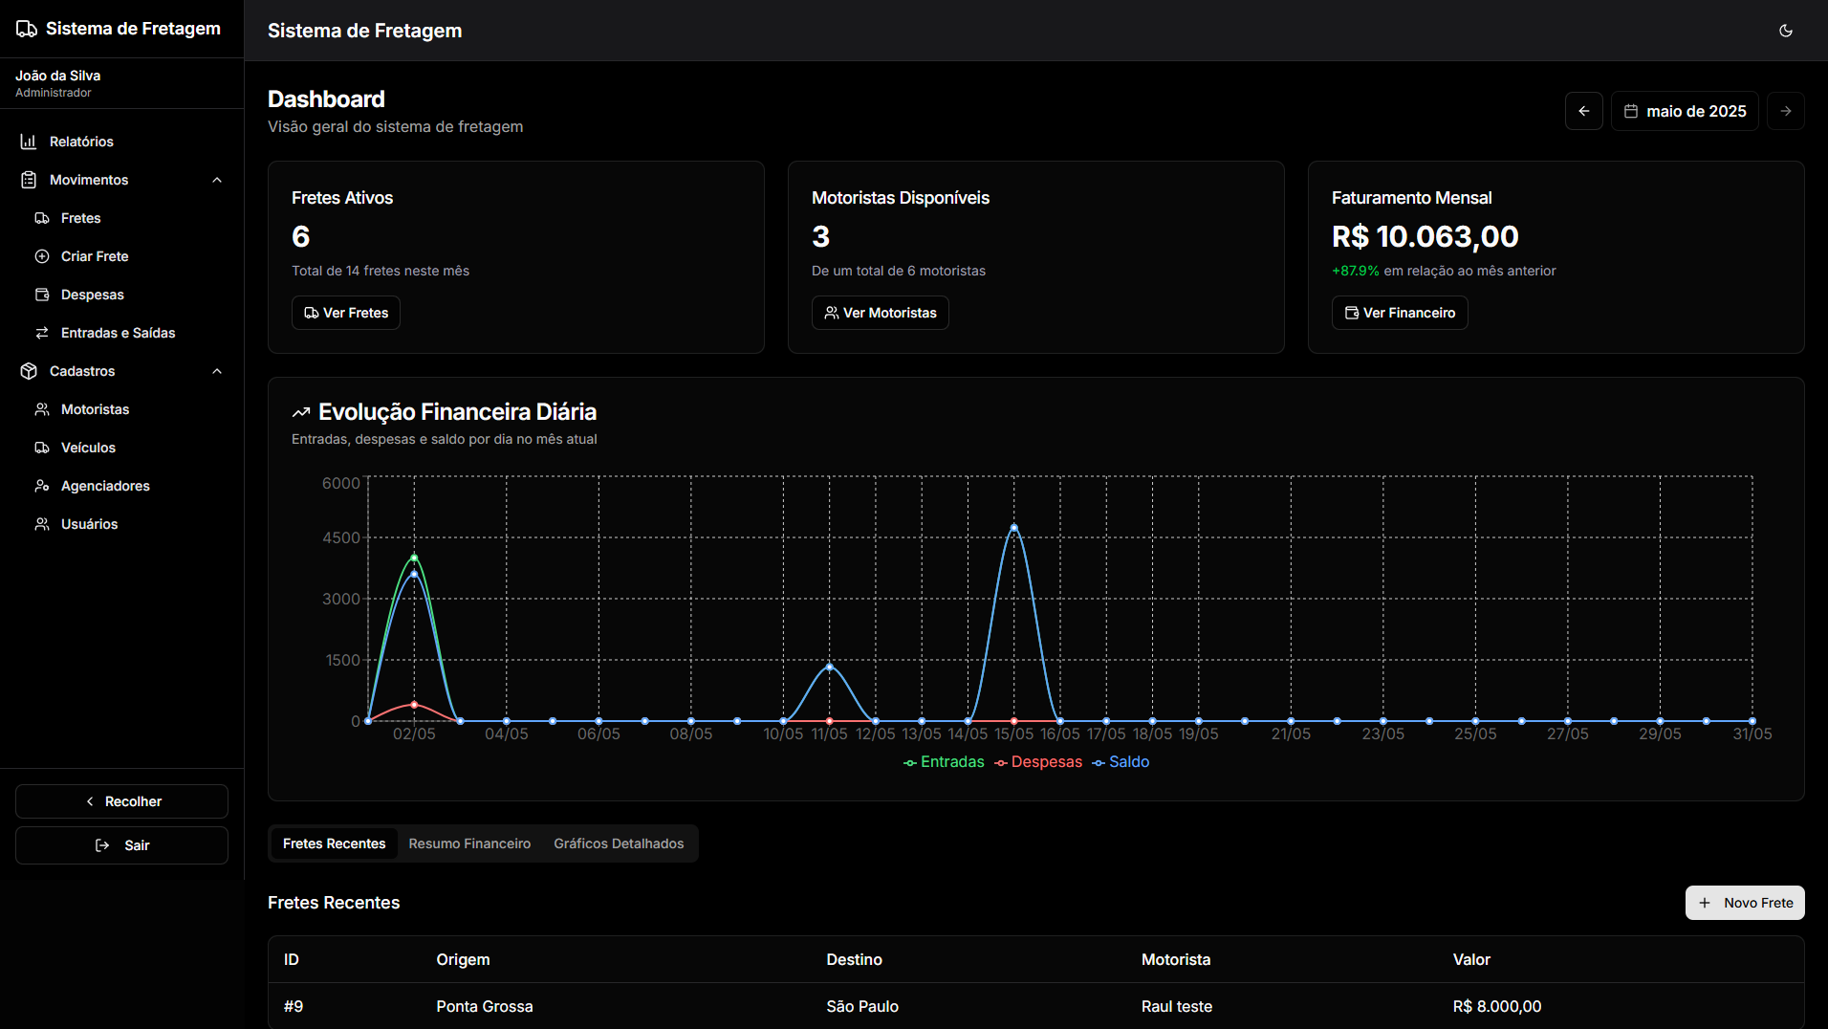Image resolution: width=1828 pixels, height=1029 pixels.
Task: Open the Agenciadores page
Action: pos(104,485)
